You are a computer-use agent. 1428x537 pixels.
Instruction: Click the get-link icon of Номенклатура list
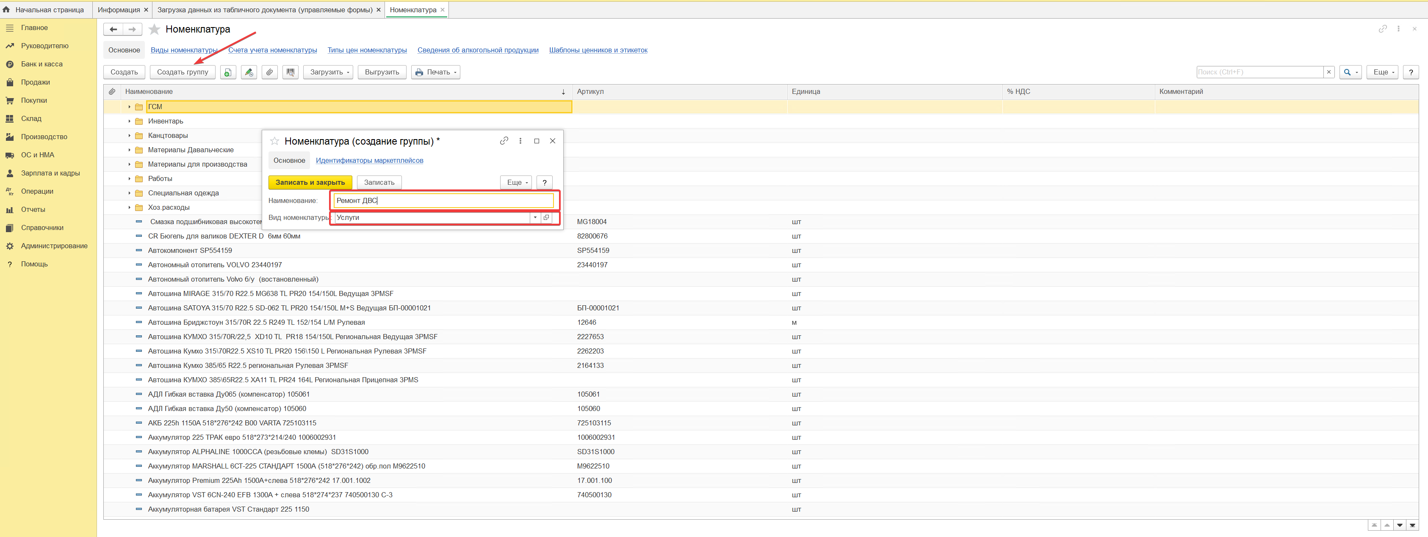point(1383,29)
